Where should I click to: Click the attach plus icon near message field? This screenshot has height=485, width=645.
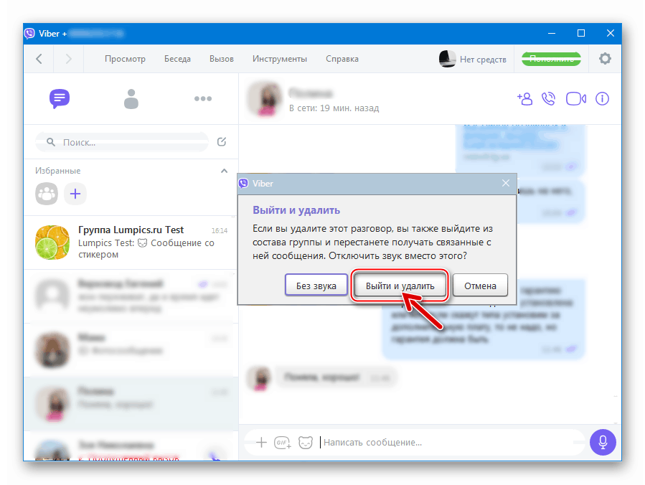click(261, 443)
